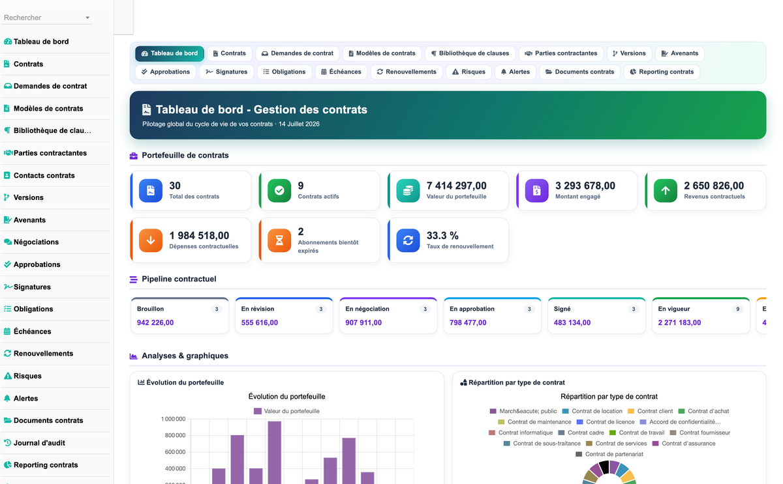Viewport: 783px width, 484px height.
Task: Click the Dépenses contractuelles down-arrow icon
Action: (151, 240)
